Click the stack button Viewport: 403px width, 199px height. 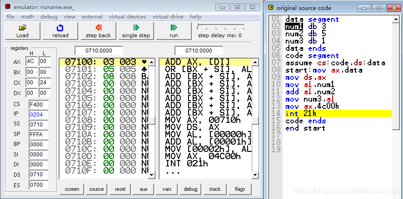click(215, 189)
